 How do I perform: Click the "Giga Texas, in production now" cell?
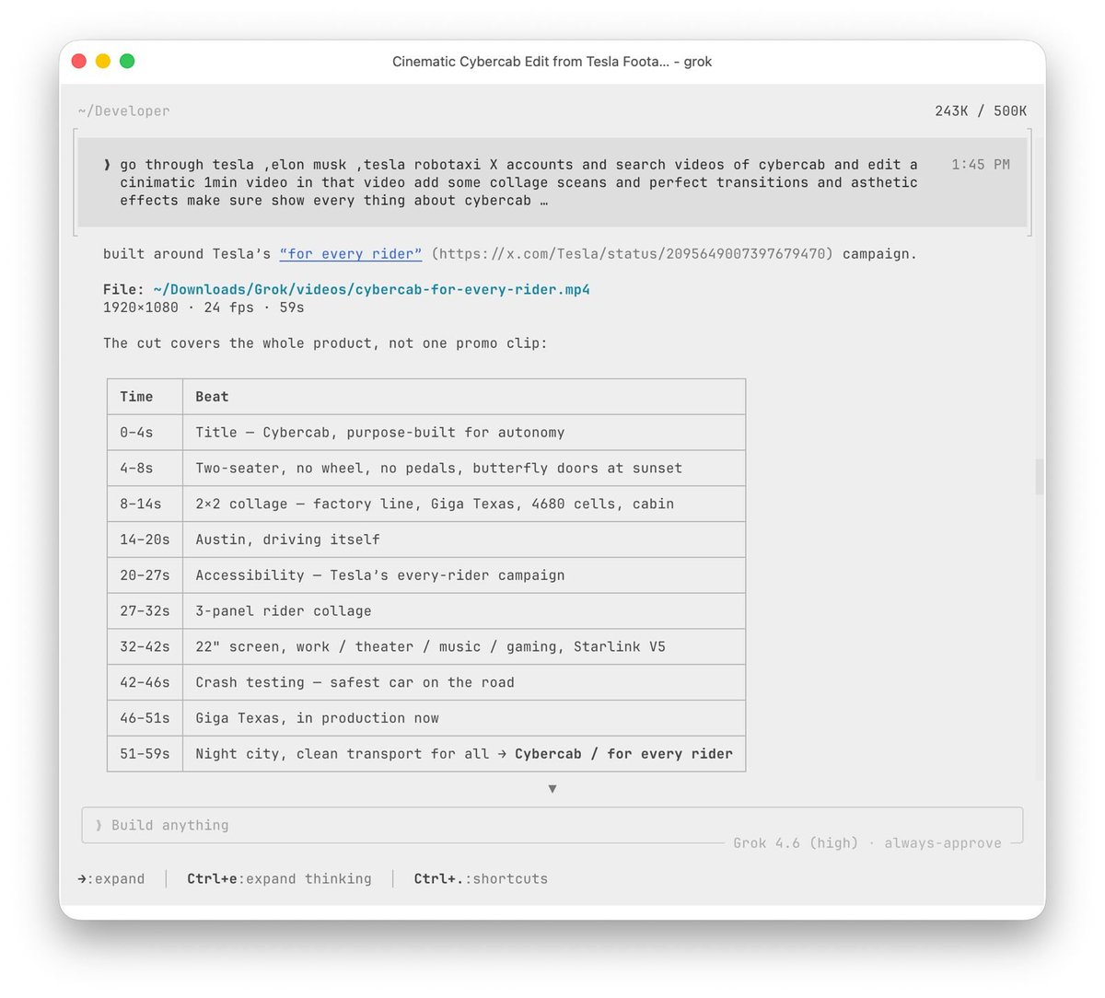pos(464,718)
